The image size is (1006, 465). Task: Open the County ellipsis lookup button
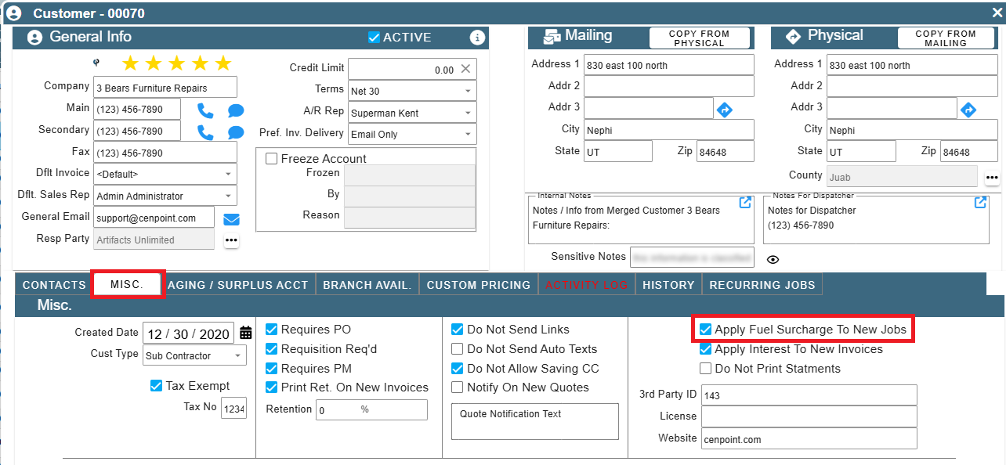click(992, 178)
